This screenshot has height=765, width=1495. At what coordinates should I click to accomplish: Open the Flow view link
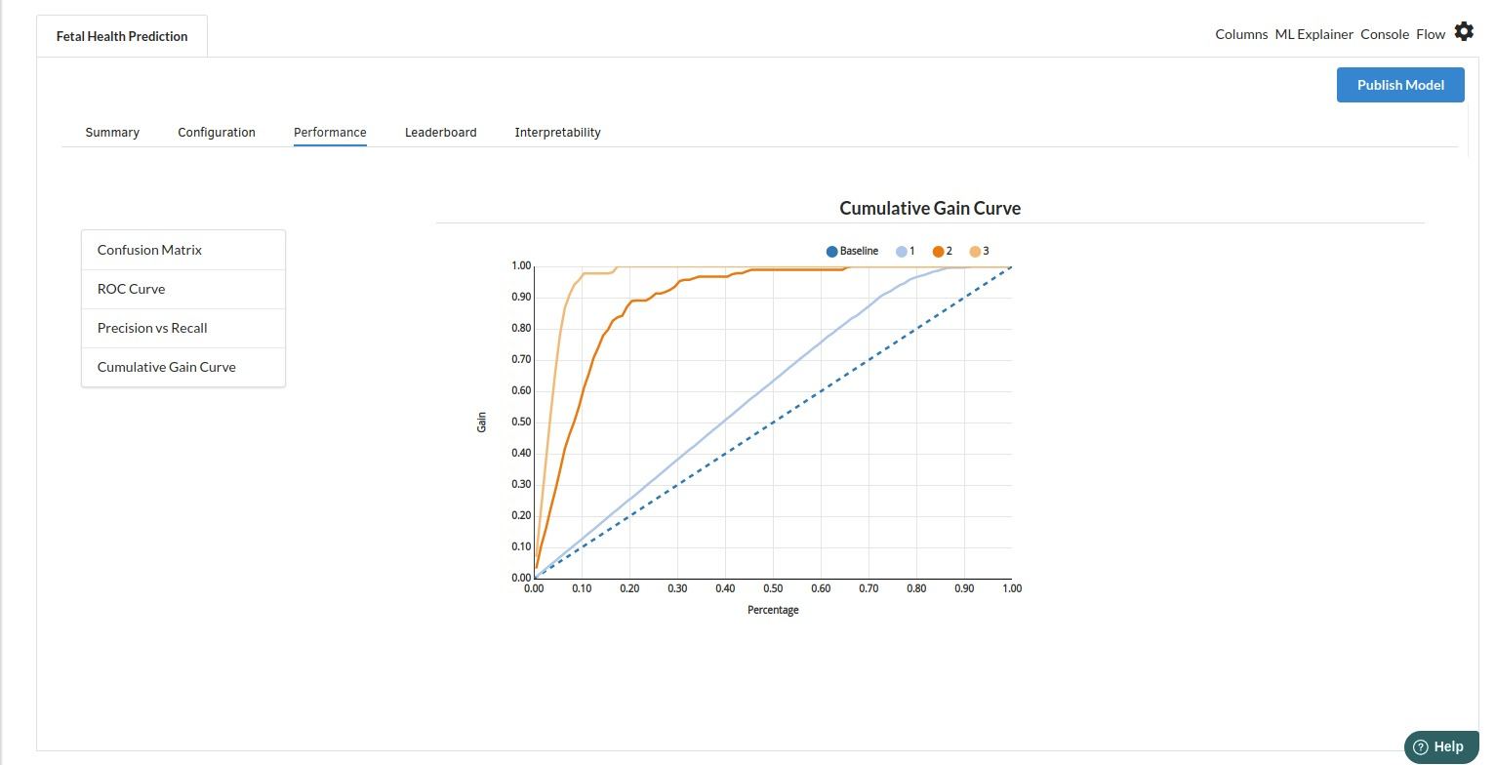[x=1431, y=34]
